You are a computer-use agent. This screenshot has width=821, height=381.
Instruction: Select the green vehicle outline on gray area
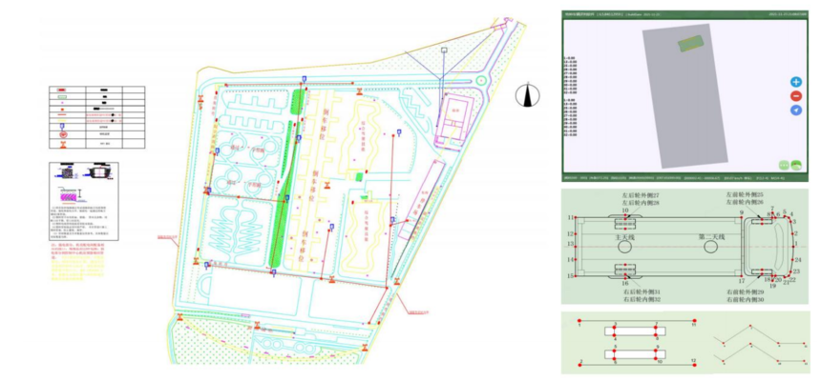click(691, 45)
